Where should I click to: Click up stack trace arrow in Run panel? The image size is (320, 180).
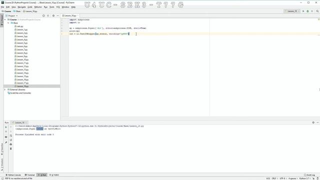(11, 127)
